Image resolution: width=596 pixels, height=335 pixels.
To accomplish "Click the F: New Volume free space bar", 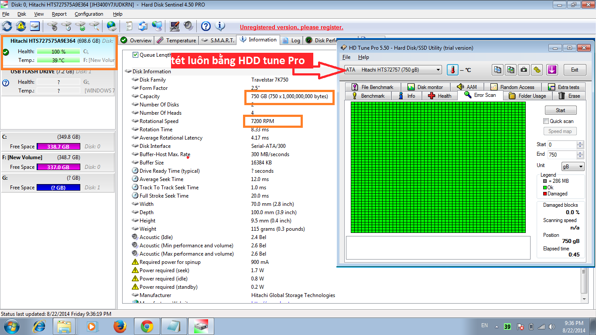I will click(x=58, y=167).
